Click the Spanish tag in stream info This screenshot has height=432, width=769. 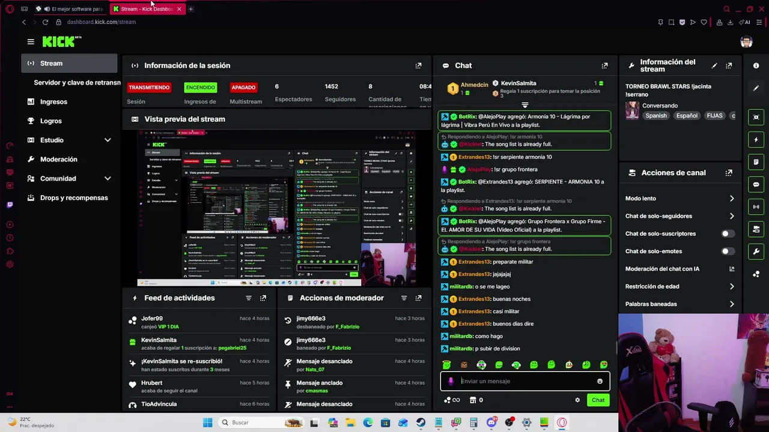pyautogui.click(x=655, y=116)
